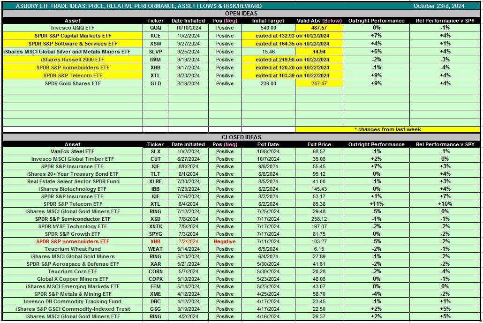483x323 pixels.
Task: Click the CLOSED IDEAS section header
Action: pyautogui.click(x=241, y=137)
